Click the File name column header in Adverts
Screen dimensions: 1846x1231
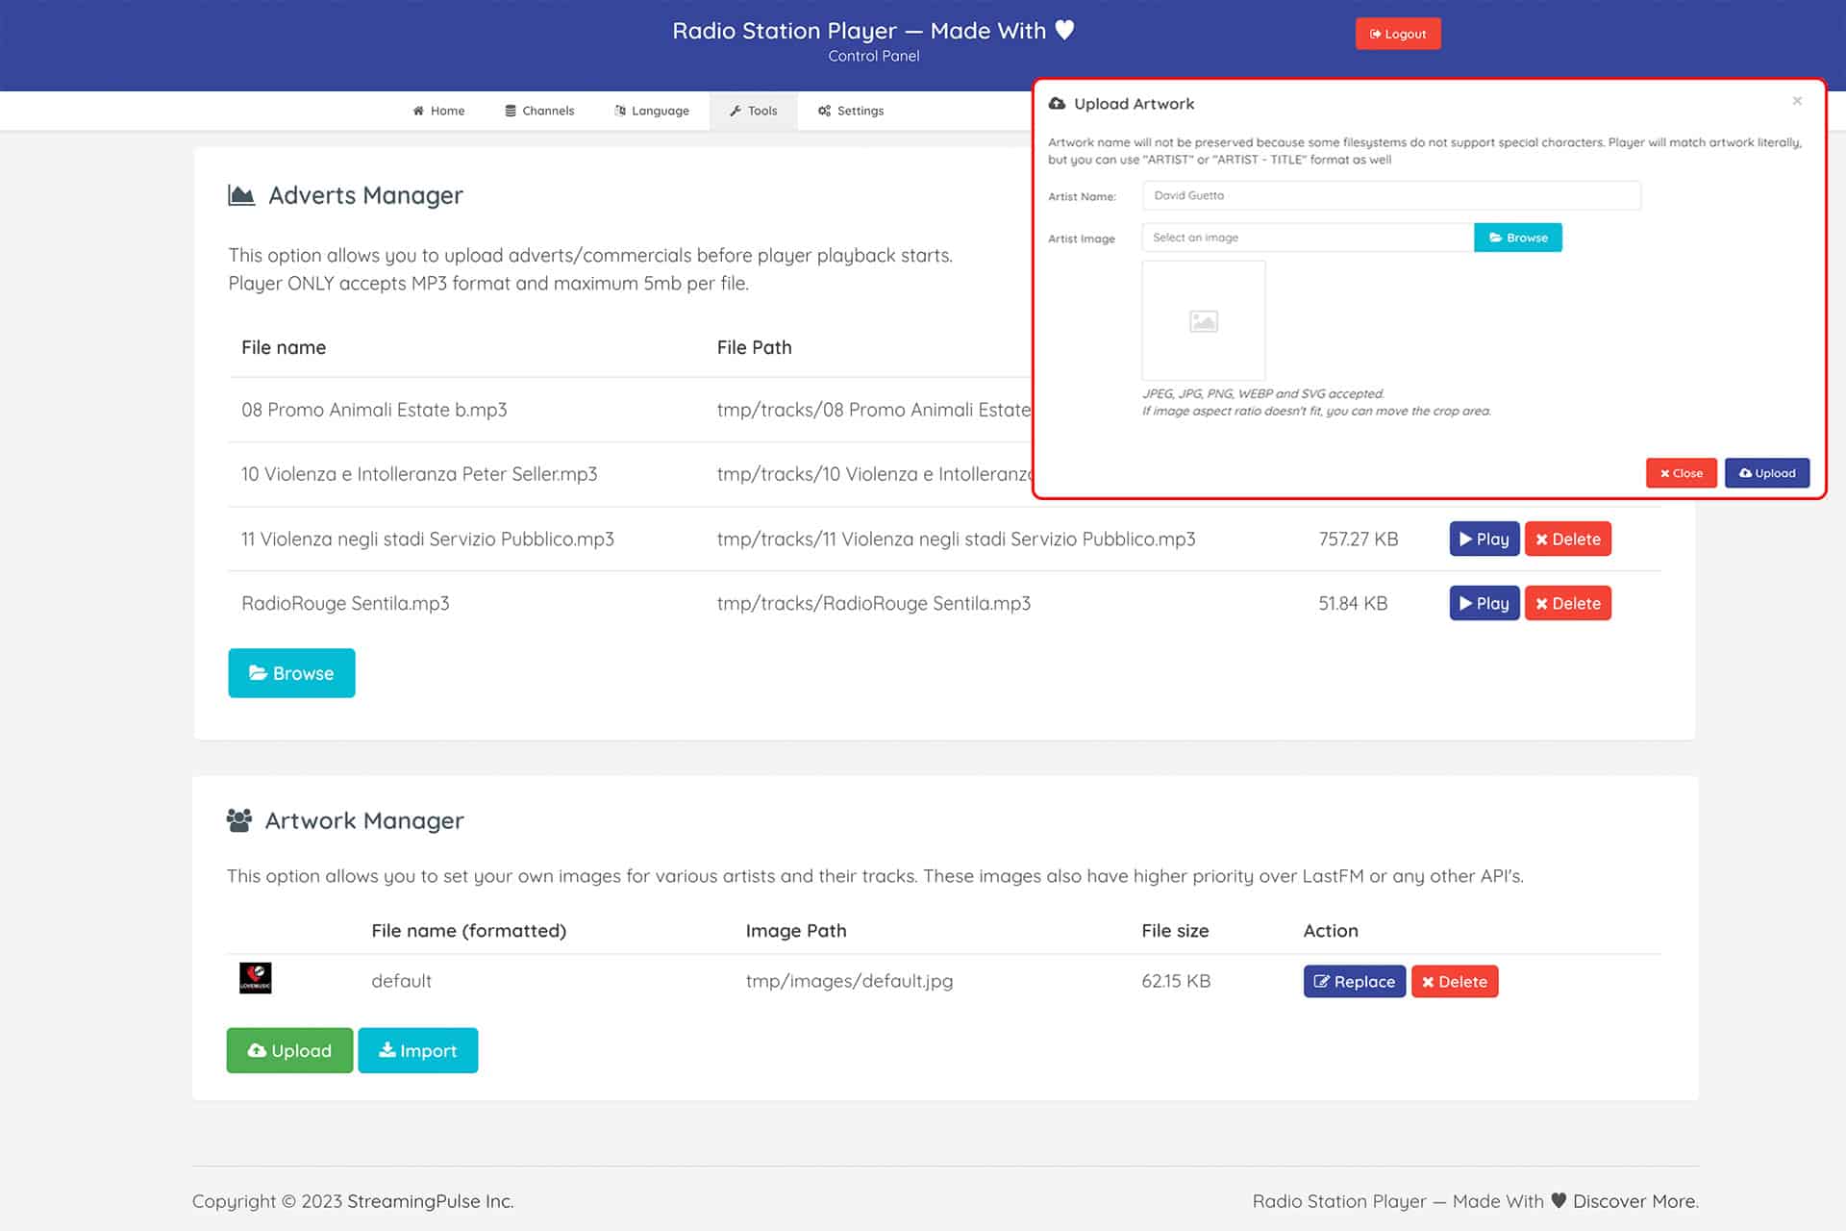point(284,347)
